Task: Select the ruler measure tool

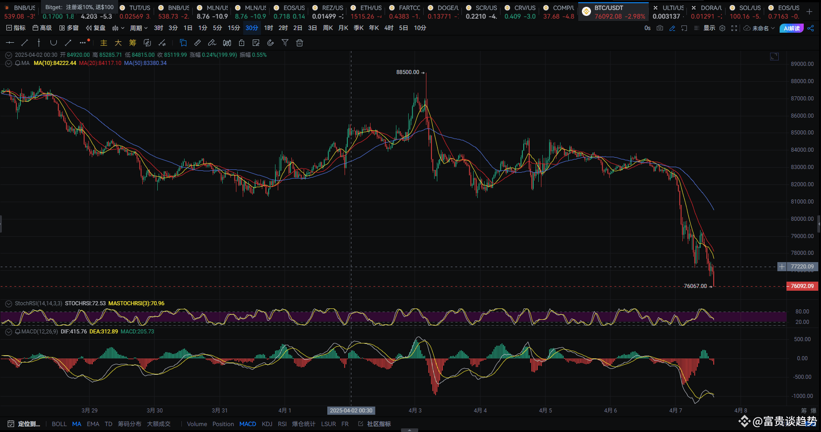Action: pyautogui.click(x=197, y=43)
